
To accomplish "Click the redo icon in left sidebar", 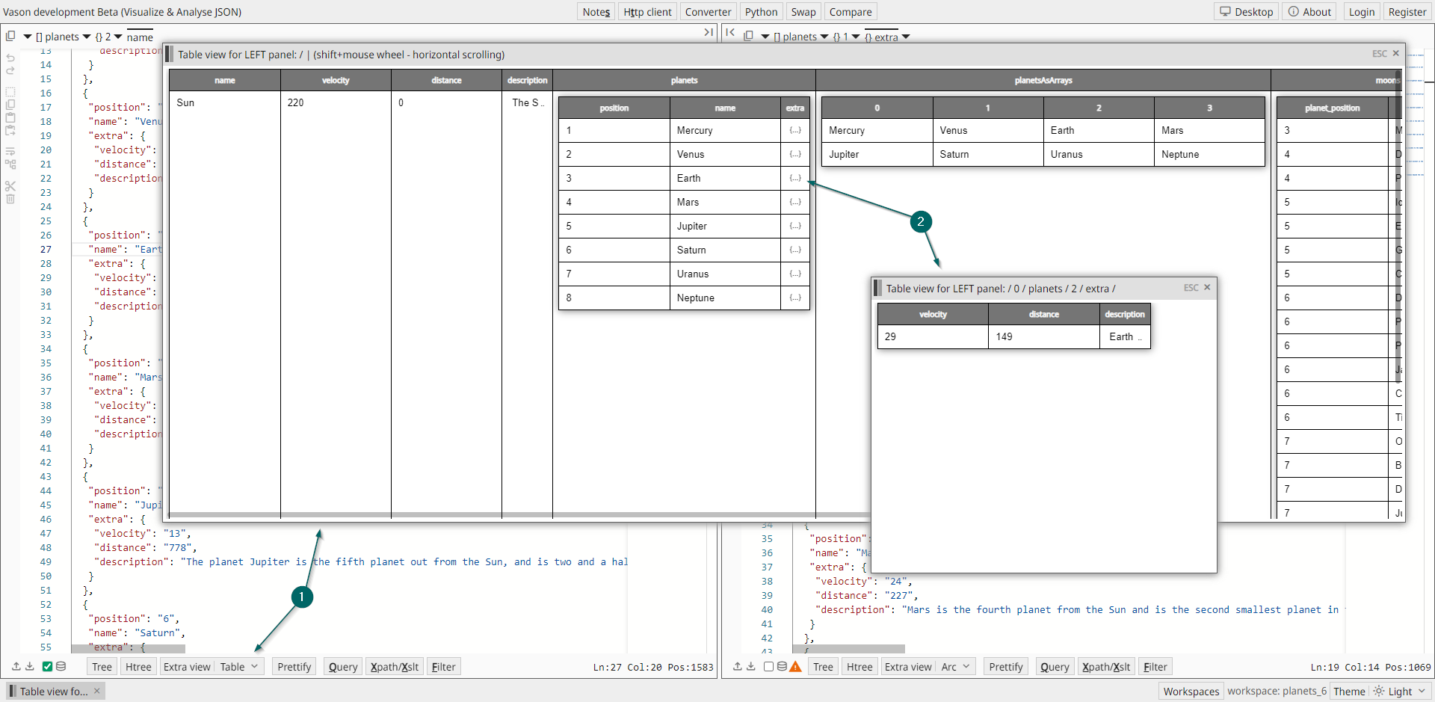I will pos(10,71).
